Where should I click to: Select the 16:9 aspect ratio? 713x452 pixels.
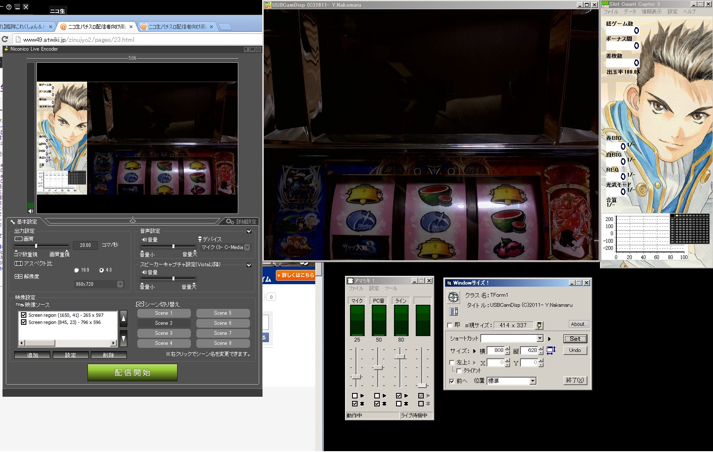pos(76,270)
